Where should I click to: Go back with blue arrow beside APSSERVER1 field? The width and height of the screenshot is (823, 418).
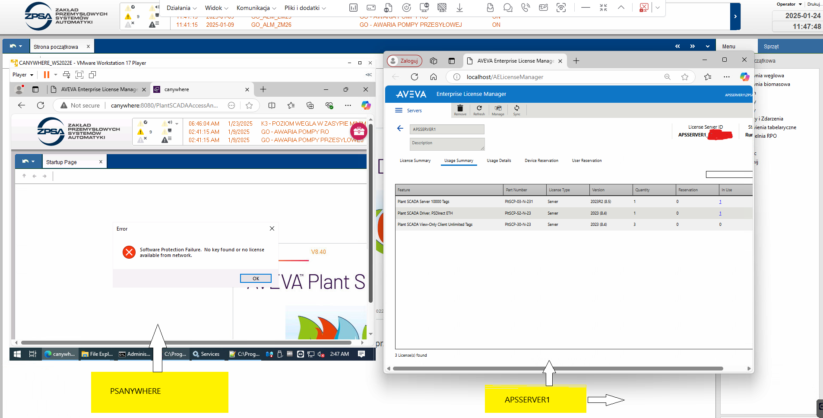pos(400,128)
